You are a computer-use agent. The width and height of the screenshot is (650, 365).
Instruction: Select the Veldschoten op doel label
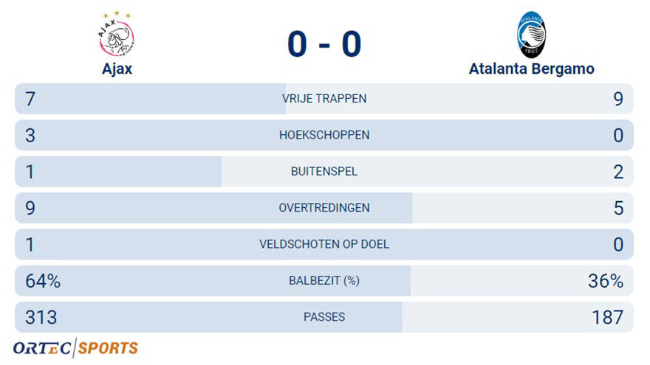tap(324, 244)
